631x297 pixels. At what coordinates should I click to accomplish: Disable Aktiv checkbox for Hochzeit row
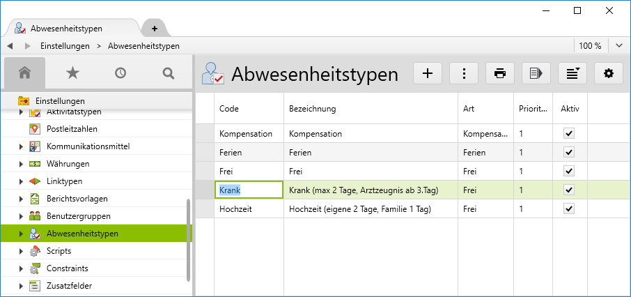(x=569, y=208)
